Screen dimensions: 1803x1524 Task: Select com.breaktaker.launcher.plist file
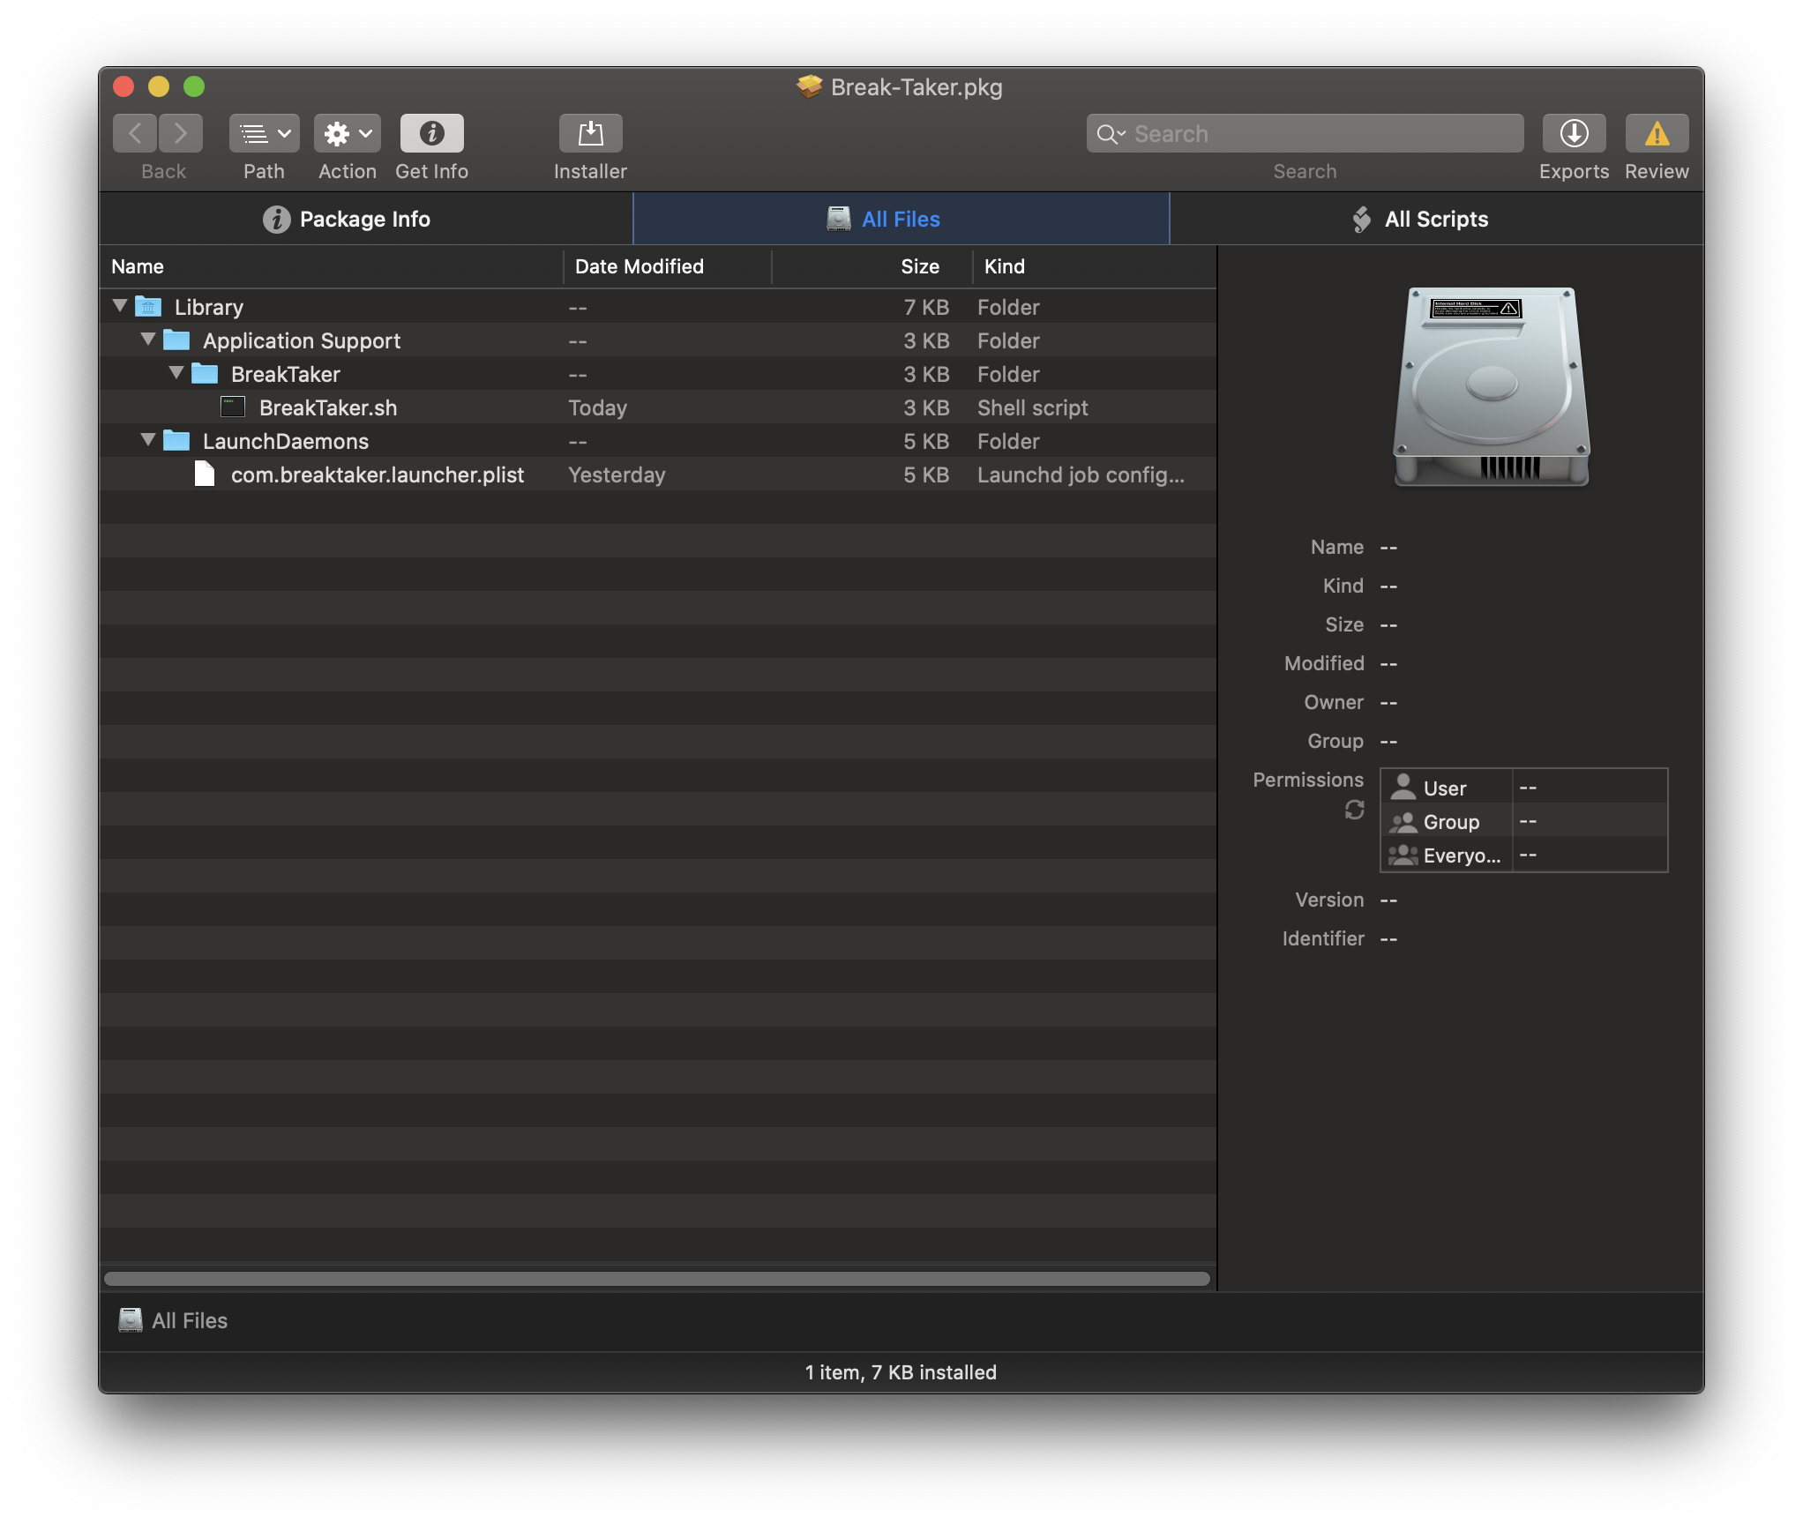pos(377,474)
